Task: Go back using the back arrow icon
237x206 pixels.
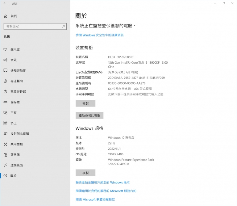Action: pos(5,3)
